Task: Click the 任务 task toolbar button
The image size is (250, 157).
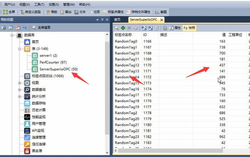Action: tap(94, 12)
